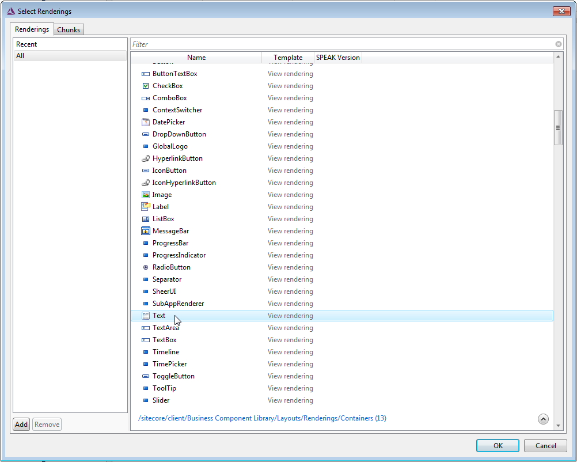Click the HyperlinkButton chain-link icon
Viewport: 577px width, 462px height.
pos(146,158)
